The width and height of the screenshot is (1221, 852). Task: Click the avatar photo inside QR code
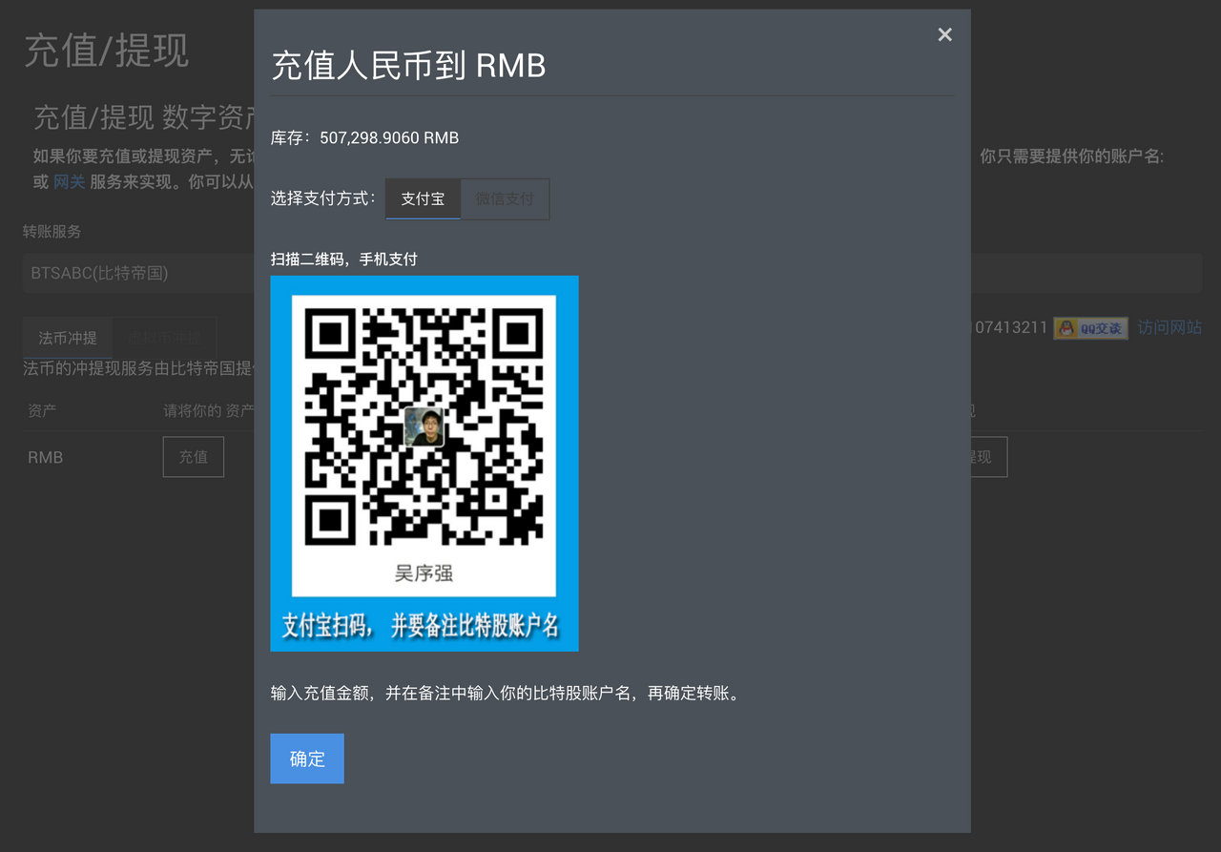424,426
